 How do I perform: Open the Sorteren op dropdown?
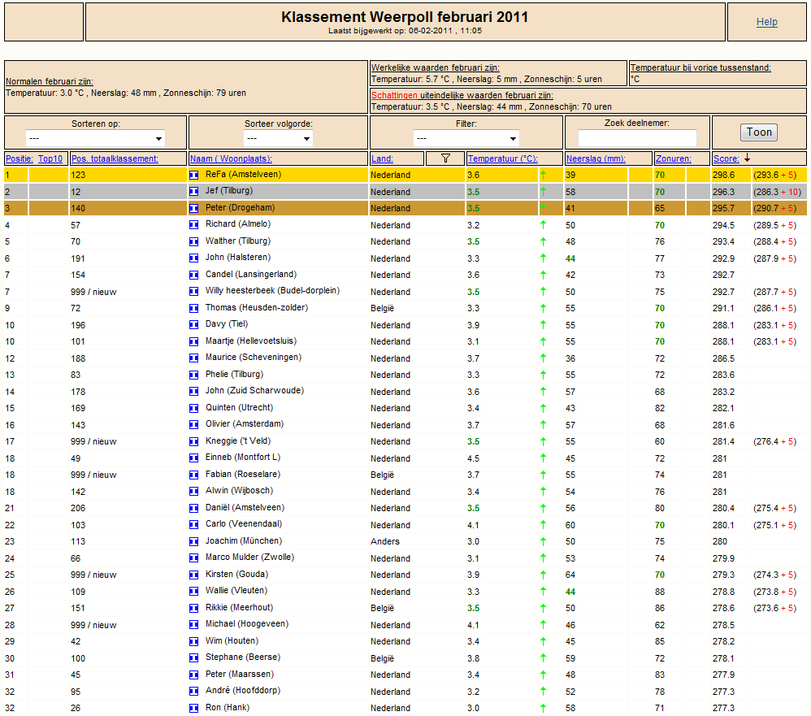pyautogui.click(x=95, y=138)
